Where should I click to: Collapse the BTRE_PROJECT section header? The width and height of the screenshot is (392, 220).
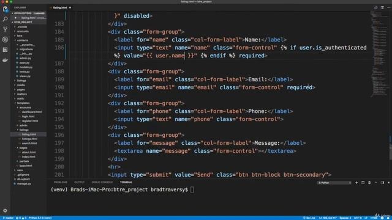tap(23, 22)
